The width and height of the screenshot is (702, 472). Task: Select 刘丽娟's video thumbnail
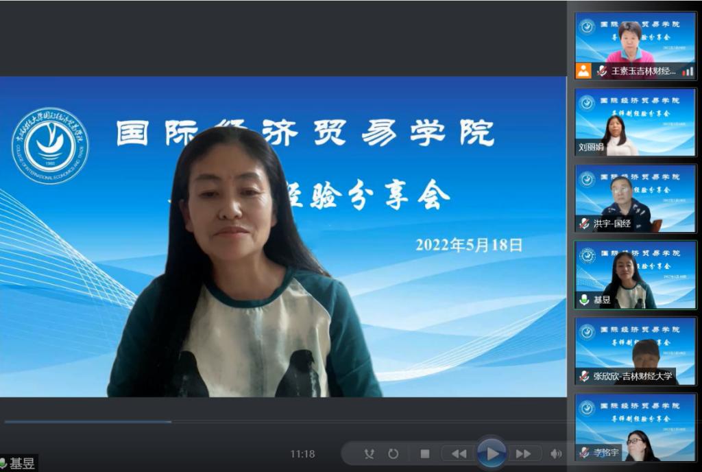pos(636,122)
